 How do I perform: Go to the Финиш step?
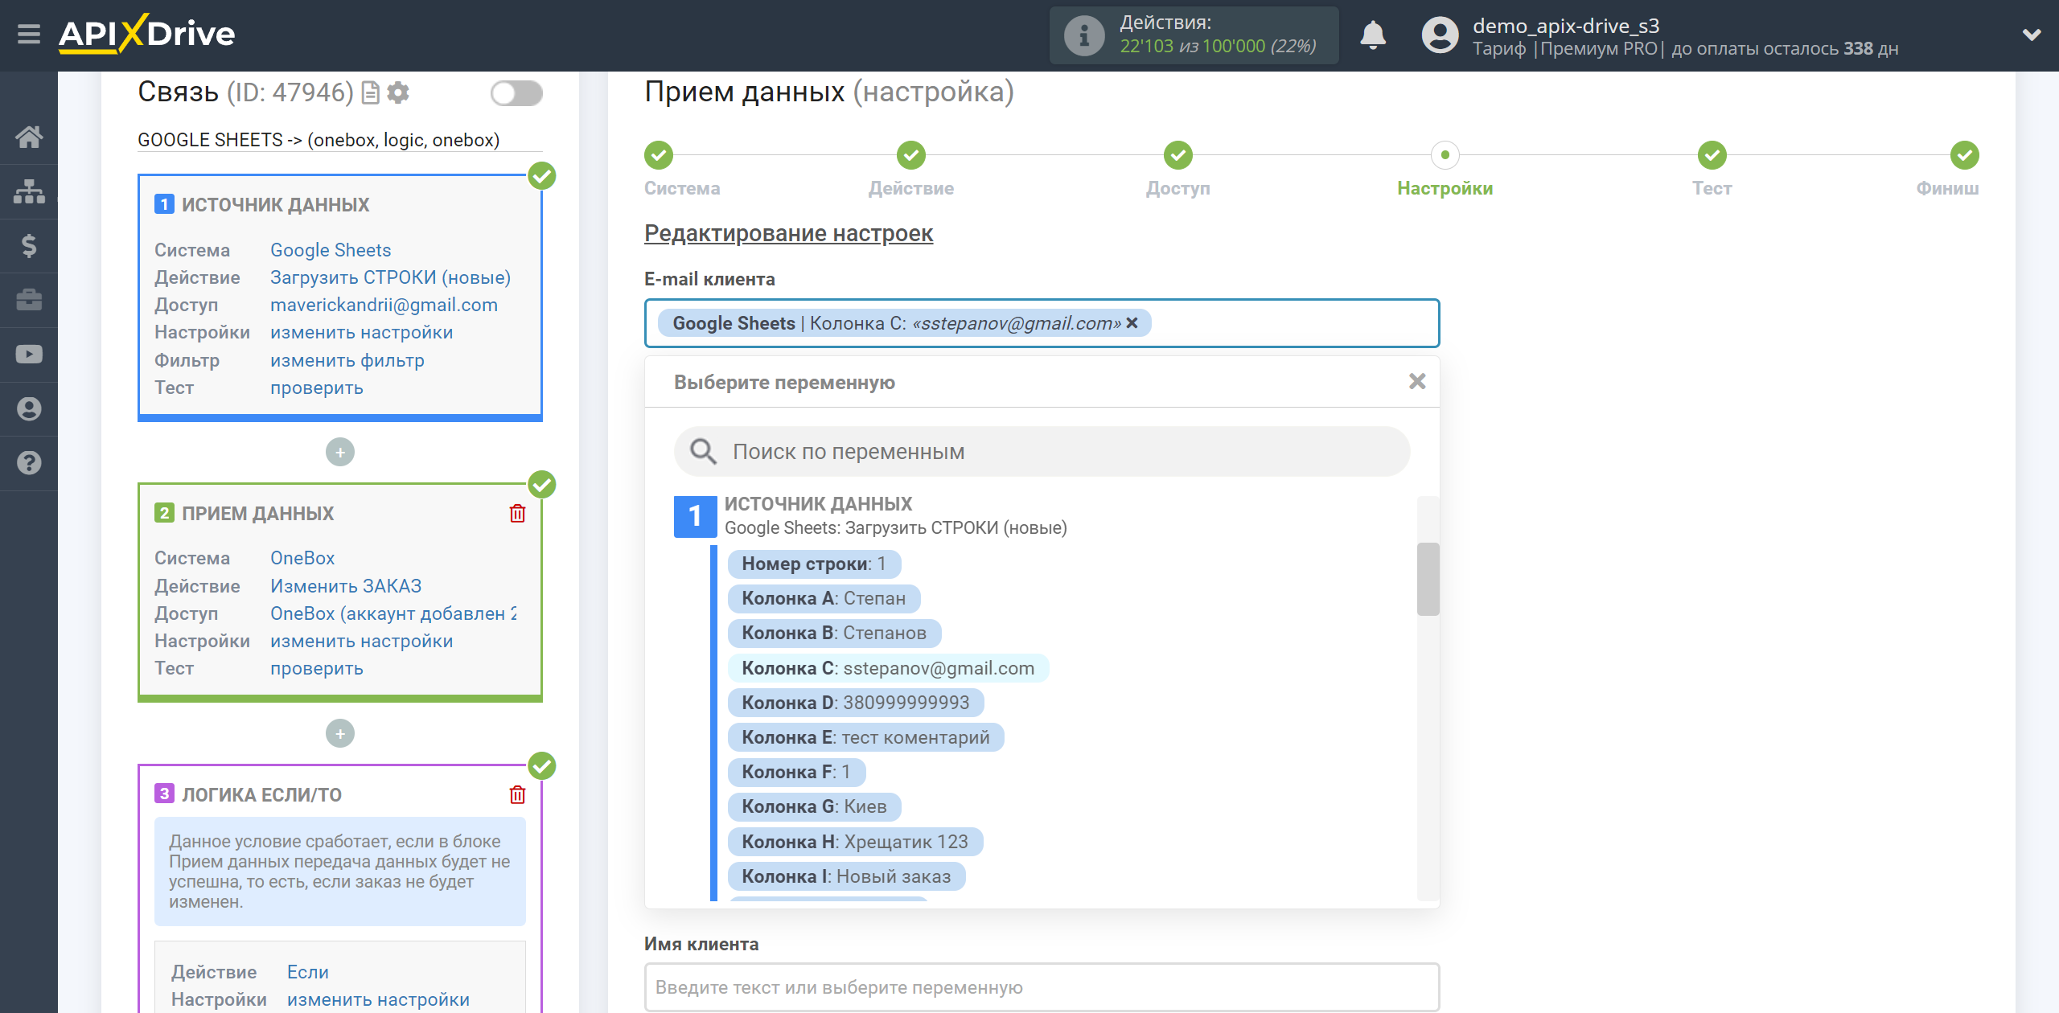(x=1965, y=155)
